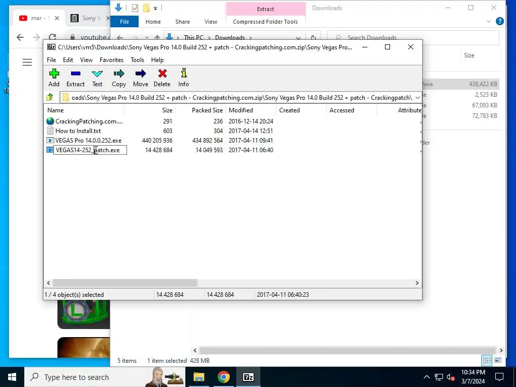The width and height of the screenshot is (516, 387).
Task: Click the right arrow of 7-Zip's scrollbar
Action: 417,283
